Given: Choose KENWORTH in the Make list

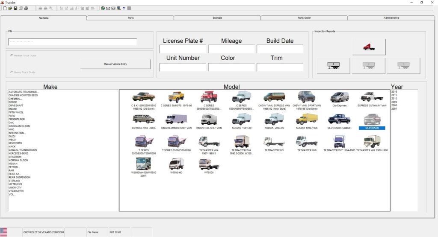Looking at the screenshot, I should (15, 143).
